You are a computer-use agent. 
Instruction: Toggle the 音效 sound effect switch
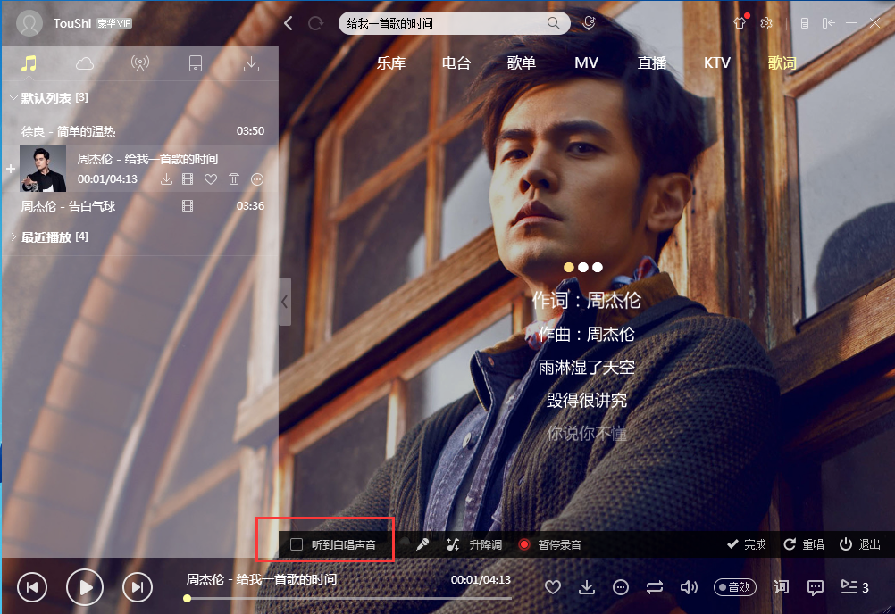(x=735, y=587)
